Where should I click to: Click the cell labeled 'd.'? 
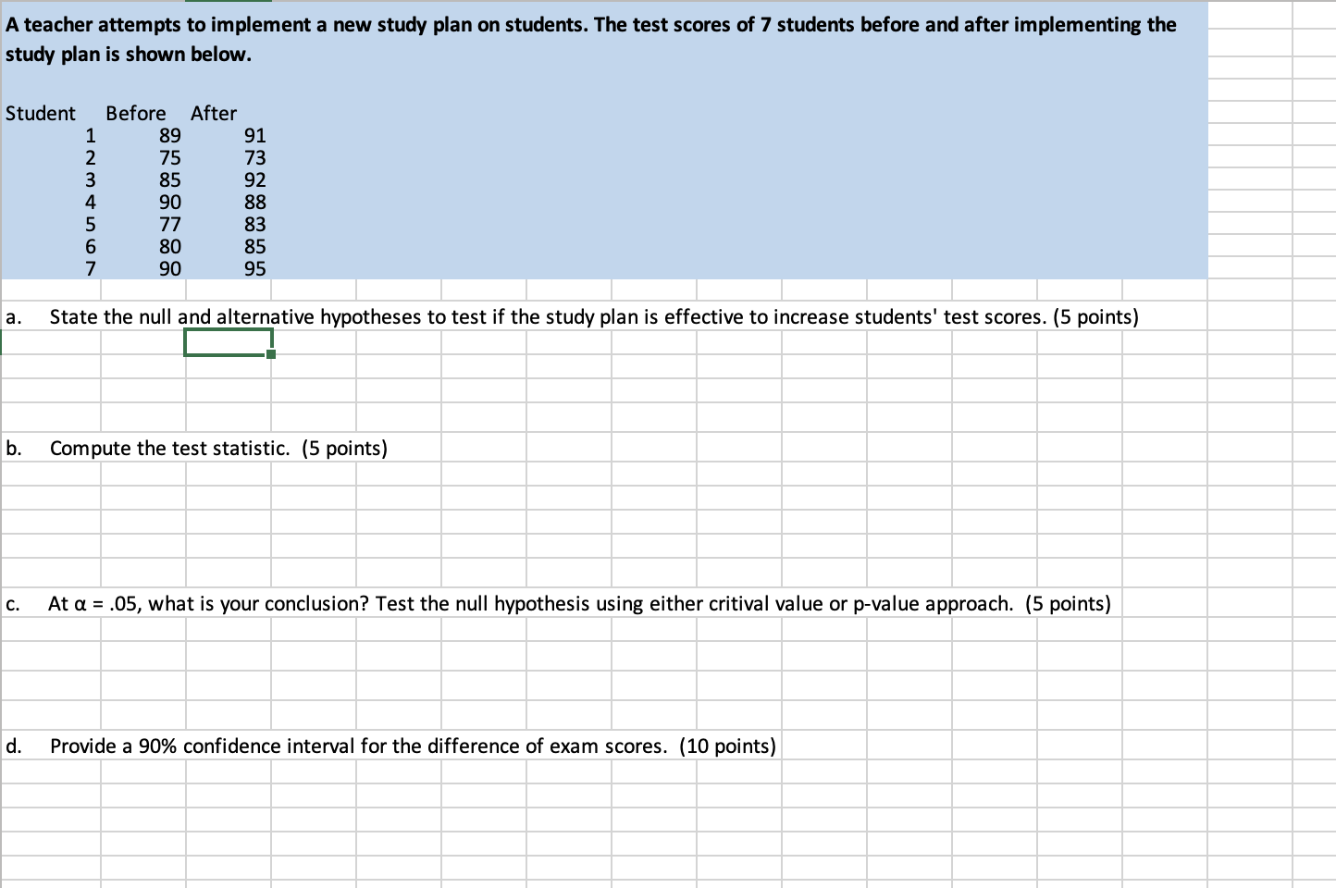pos(13,746)
